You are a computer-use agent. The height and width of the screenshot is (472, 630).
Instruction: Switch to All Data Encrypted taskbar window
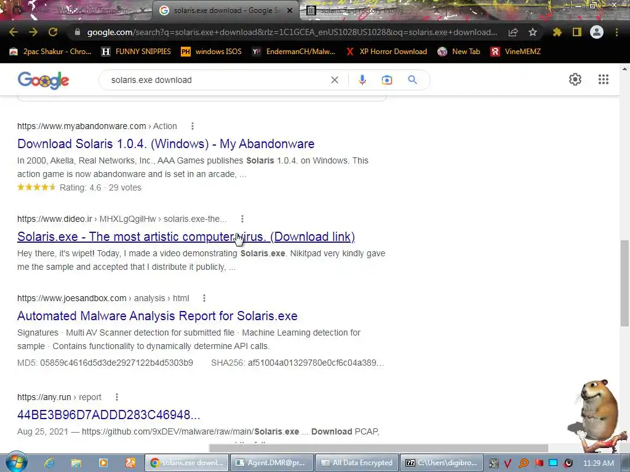[357, 463]
